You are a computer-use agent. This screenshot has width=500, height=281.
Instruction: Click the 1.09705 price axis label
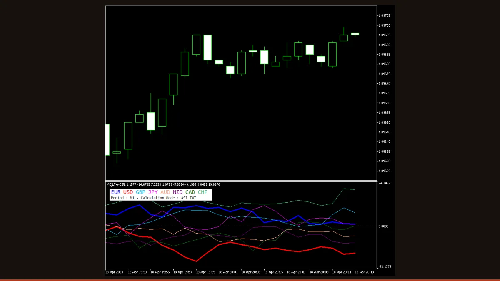pyautogui.click(x=385, y=15)
